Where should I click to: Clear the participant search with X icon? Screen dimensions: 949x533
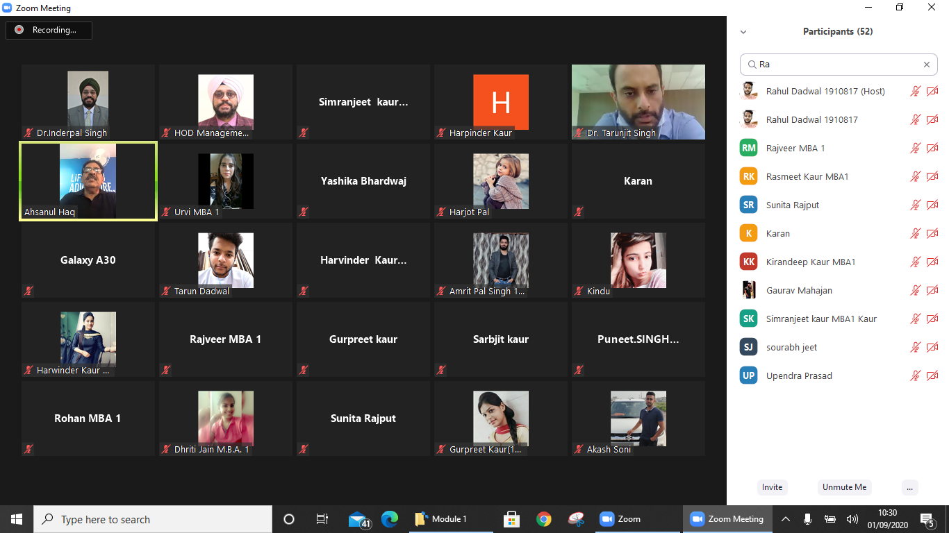(926, 65)
